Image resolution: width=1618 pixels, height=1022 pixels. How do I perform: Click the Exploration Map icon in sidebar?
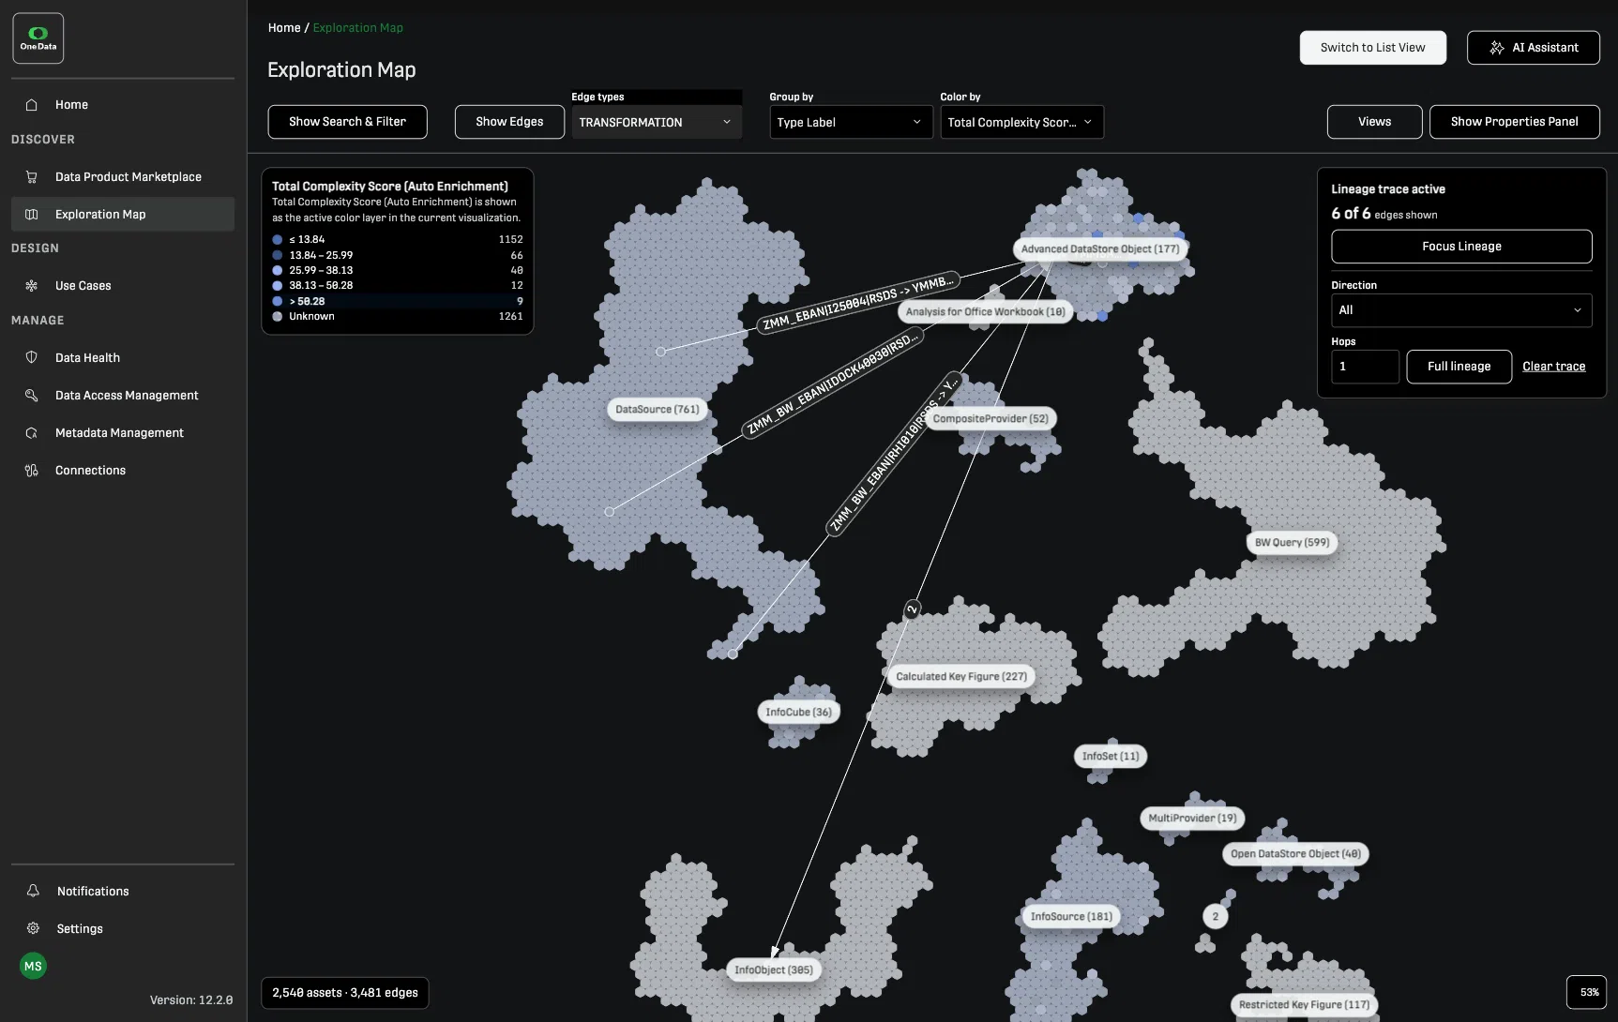pyautogui.click(x=32, y=215)
